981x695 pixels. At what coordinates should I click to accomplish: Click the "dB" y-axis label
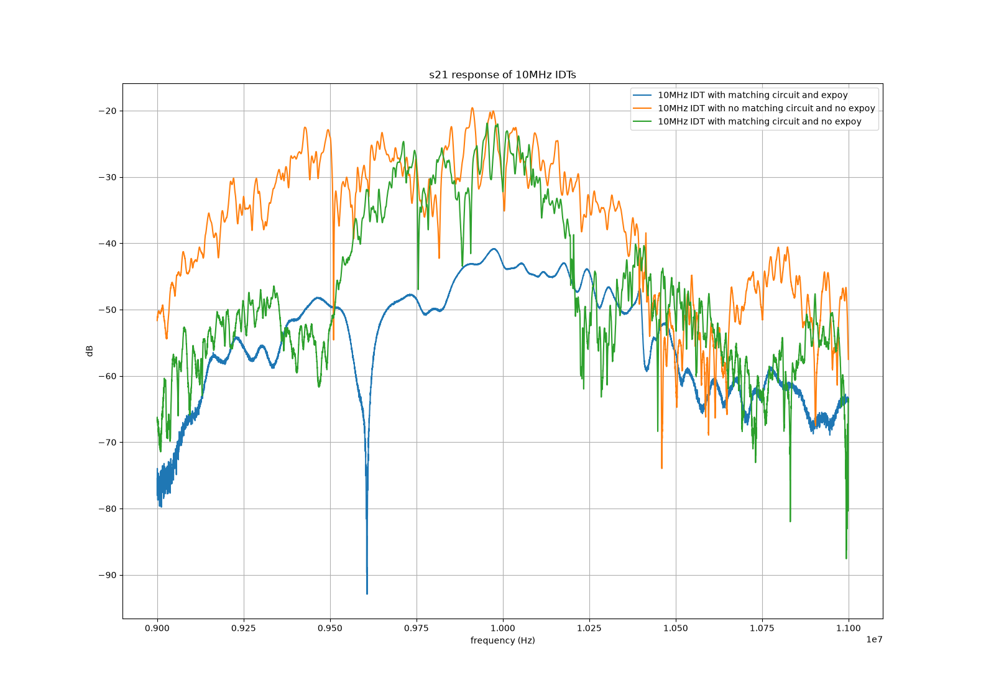(90, 351)
